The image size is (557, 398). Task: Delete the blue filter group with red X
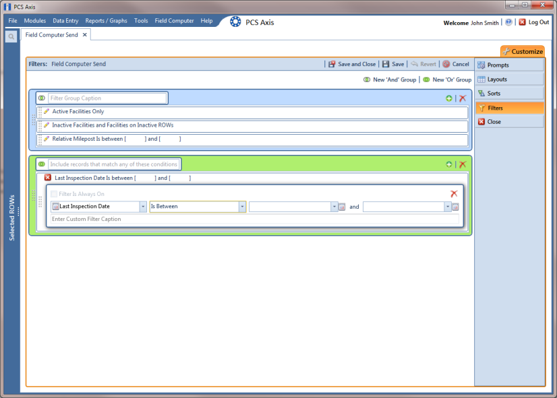463,98
